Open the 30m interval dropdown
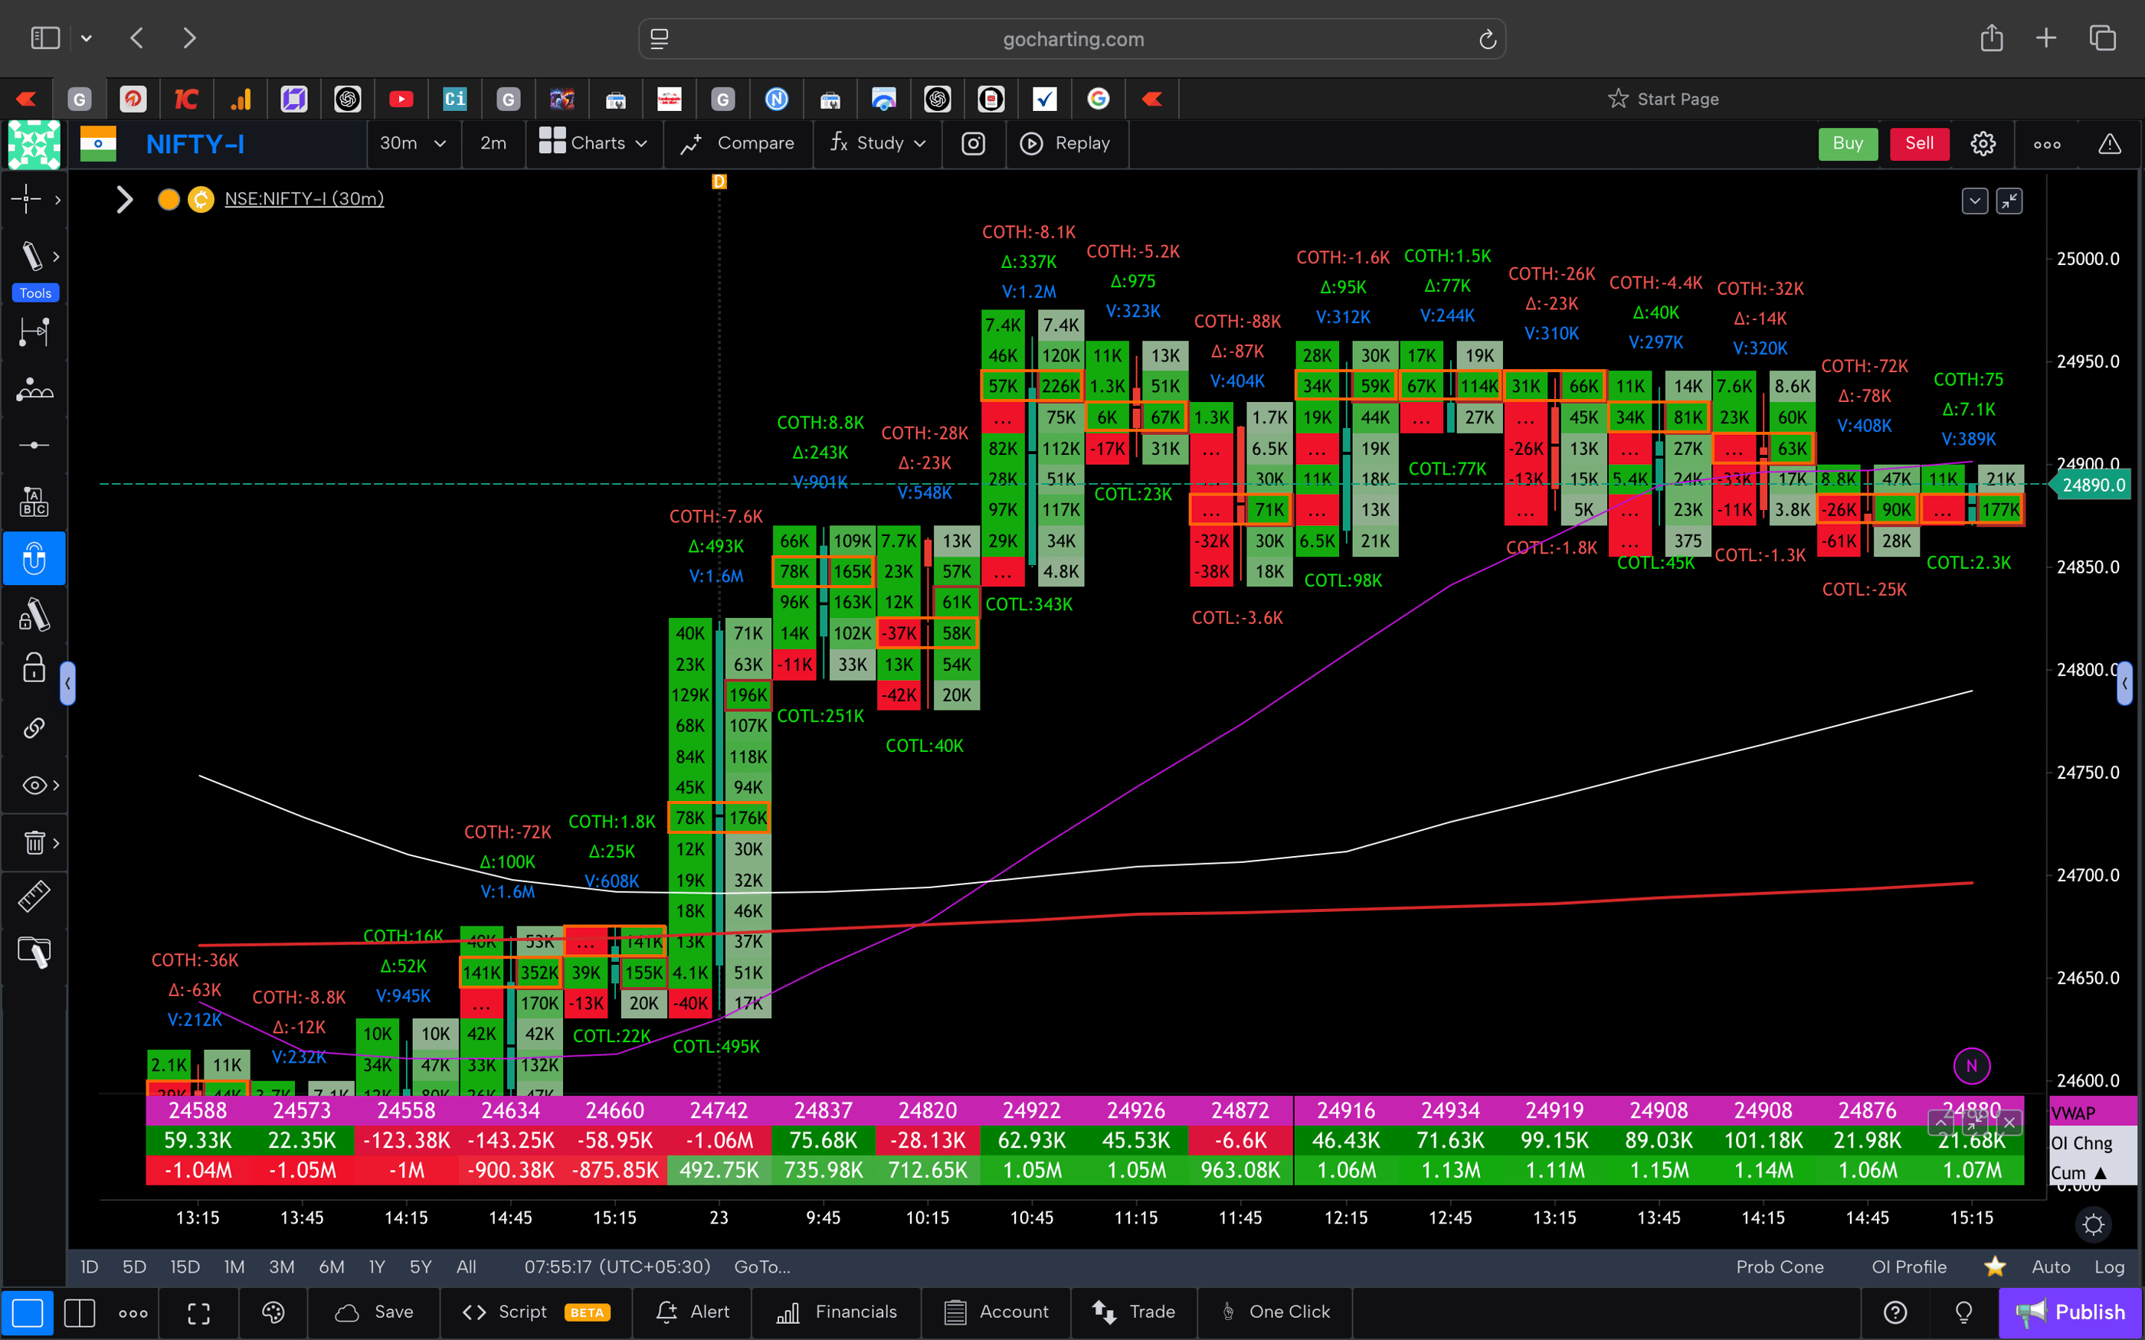Image resolution: width=2145 pixels, height=1340 pixels. pyautogui.click(x=413, y=144)
